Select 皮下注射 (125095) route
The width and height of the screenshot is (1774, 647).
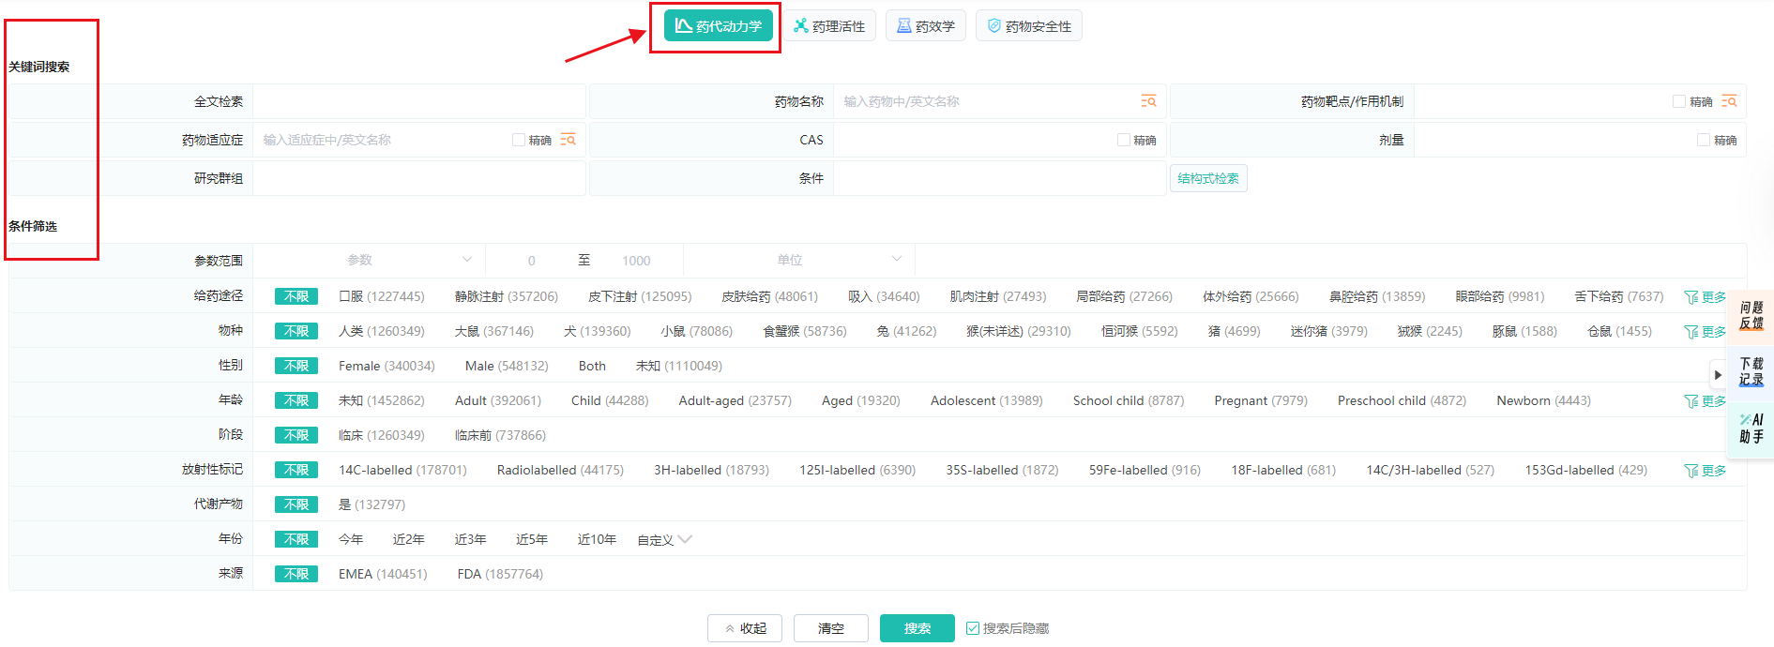640,296
